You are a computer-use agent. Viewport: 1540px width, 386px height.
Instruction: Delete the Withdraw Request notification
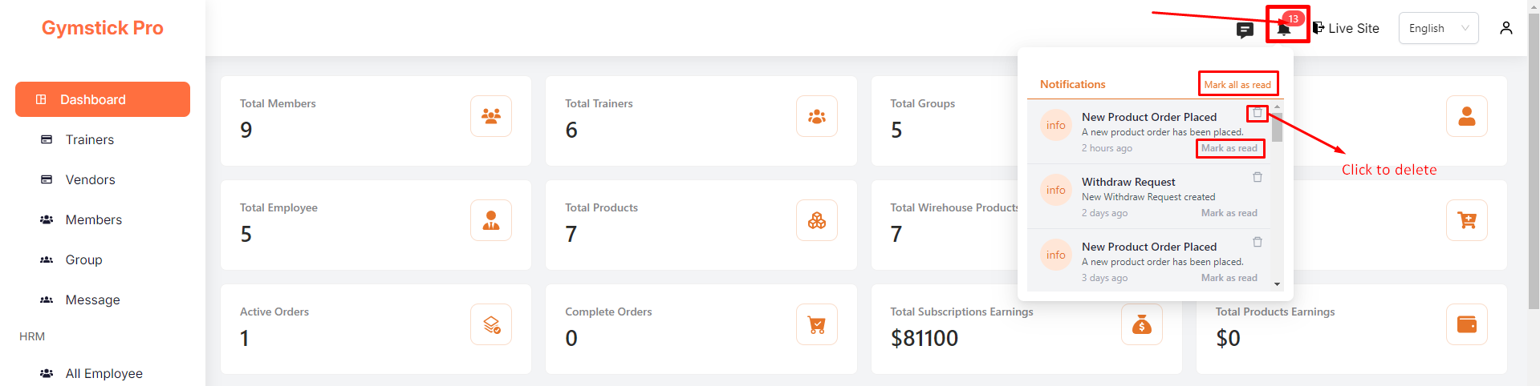tap(1257, 177)
